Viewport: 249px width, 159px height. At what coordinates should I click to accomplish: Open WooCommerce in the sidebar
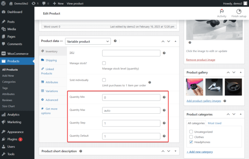17,54
